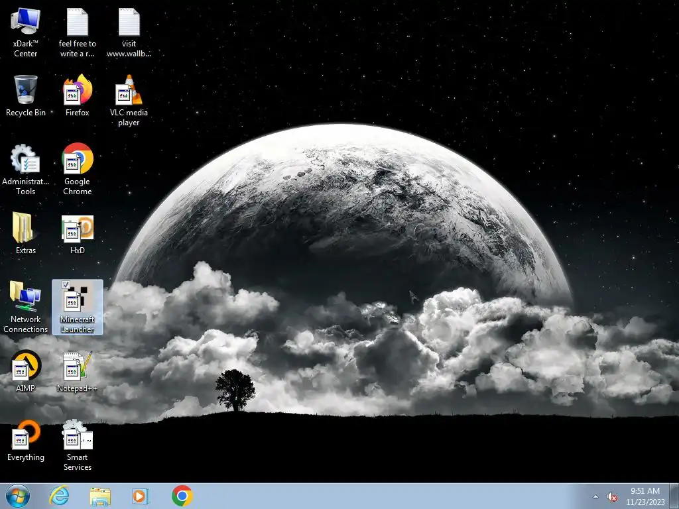The width and height of the screenshot is (679, 509).
Task: Launch Internet Explorer from the taskbar
Action: 59,496
